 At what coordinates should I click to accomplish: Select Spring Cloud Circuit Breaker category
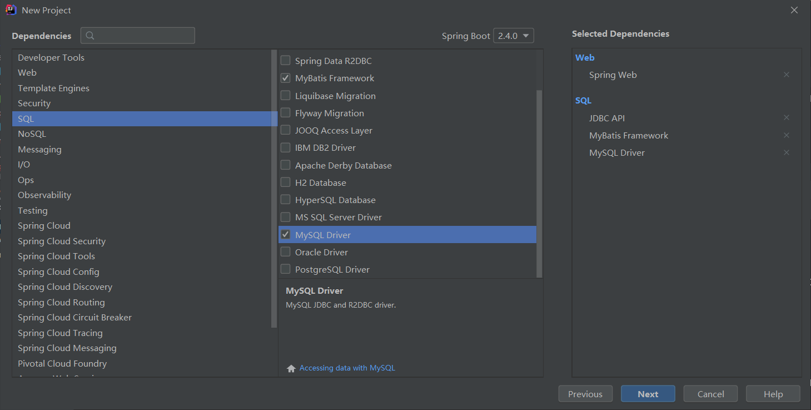[x=142, y=318]
